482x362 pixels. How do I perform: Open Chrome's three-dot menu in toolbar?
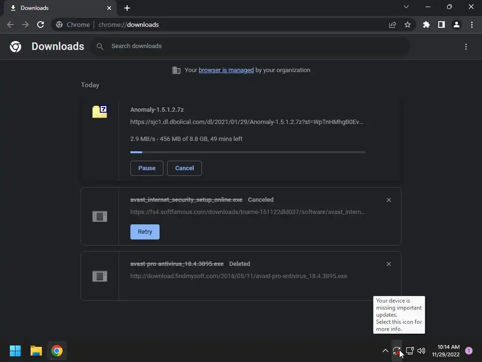pos(472,25)
